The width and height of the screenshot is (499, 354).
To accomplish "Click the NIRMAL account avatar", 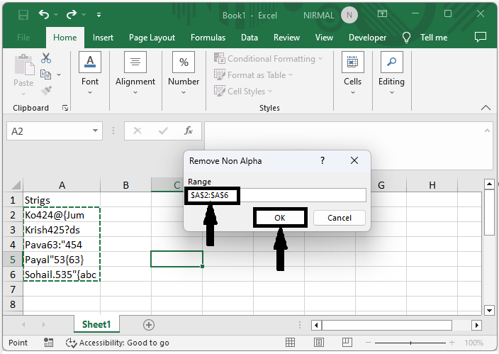I will click(x=349, y=16).
